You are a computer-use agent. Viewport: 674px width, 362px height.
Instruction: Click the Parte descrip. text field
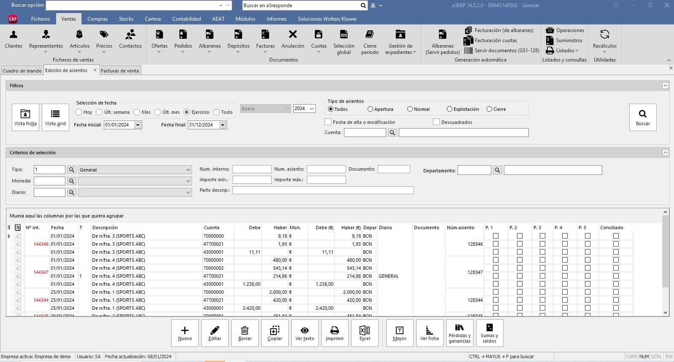click(x=323, y=190)
